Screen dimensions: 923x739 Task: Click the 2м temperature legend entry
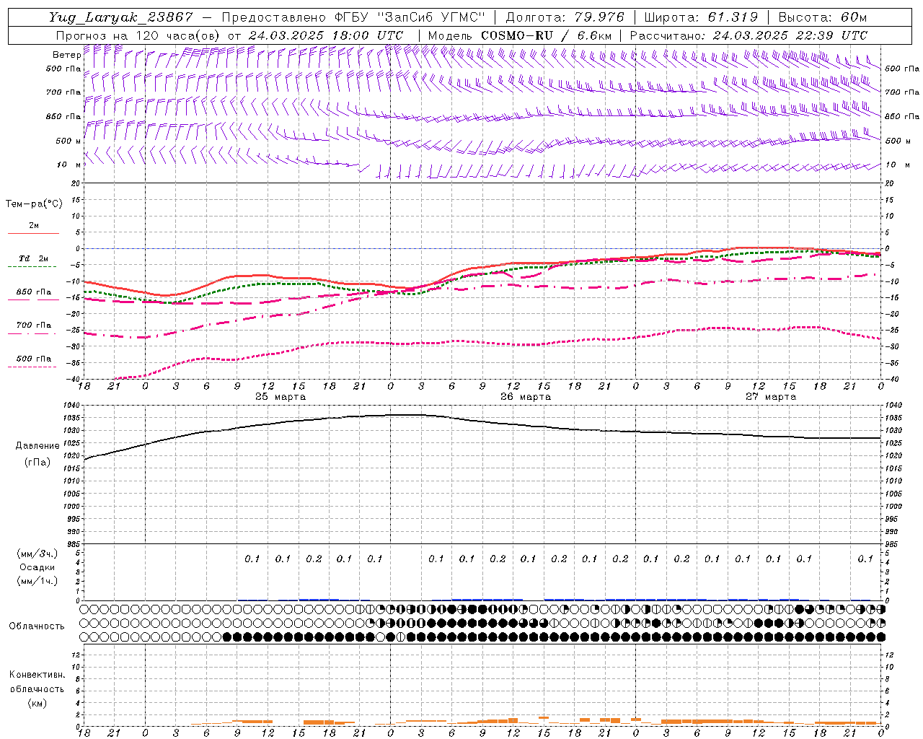33,228
